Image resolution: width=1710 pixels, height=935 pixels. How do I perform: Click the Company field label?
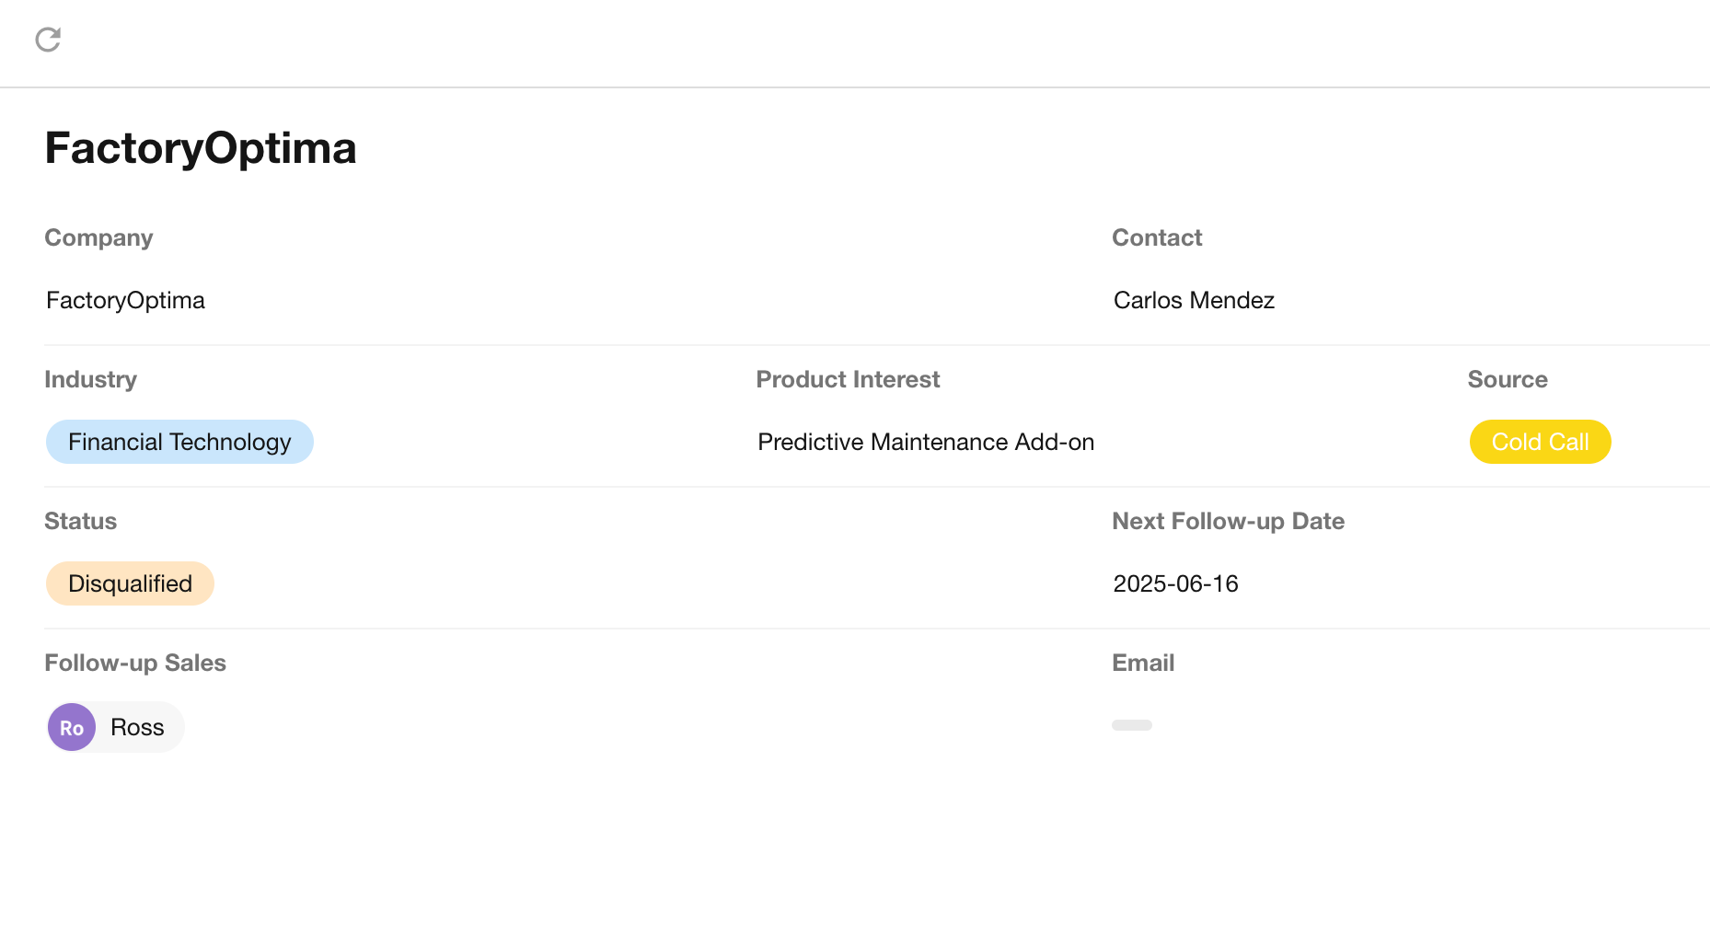point(98,237)
